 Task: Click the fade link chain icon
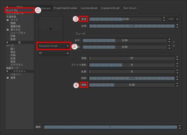174,44
